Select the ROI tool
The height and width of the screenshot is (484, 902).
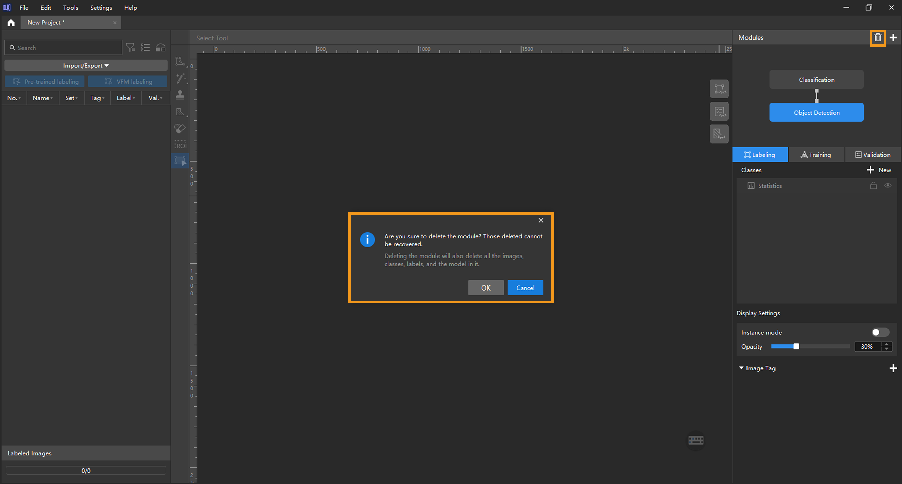click(180, 145)
